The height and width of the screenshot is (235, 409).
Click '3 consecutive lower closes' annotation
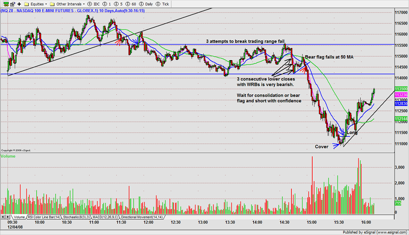pos(266,82)
